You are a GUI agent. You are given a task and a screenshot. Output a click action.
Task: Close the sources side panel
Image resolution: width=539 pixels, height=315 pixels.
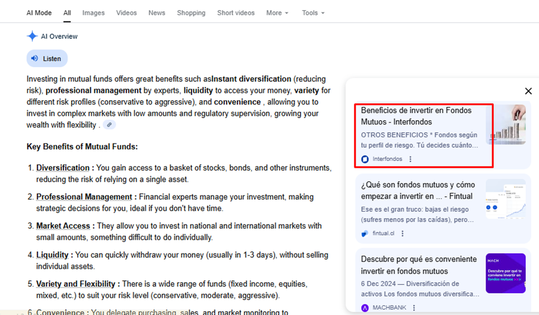(x=528, y=91)
